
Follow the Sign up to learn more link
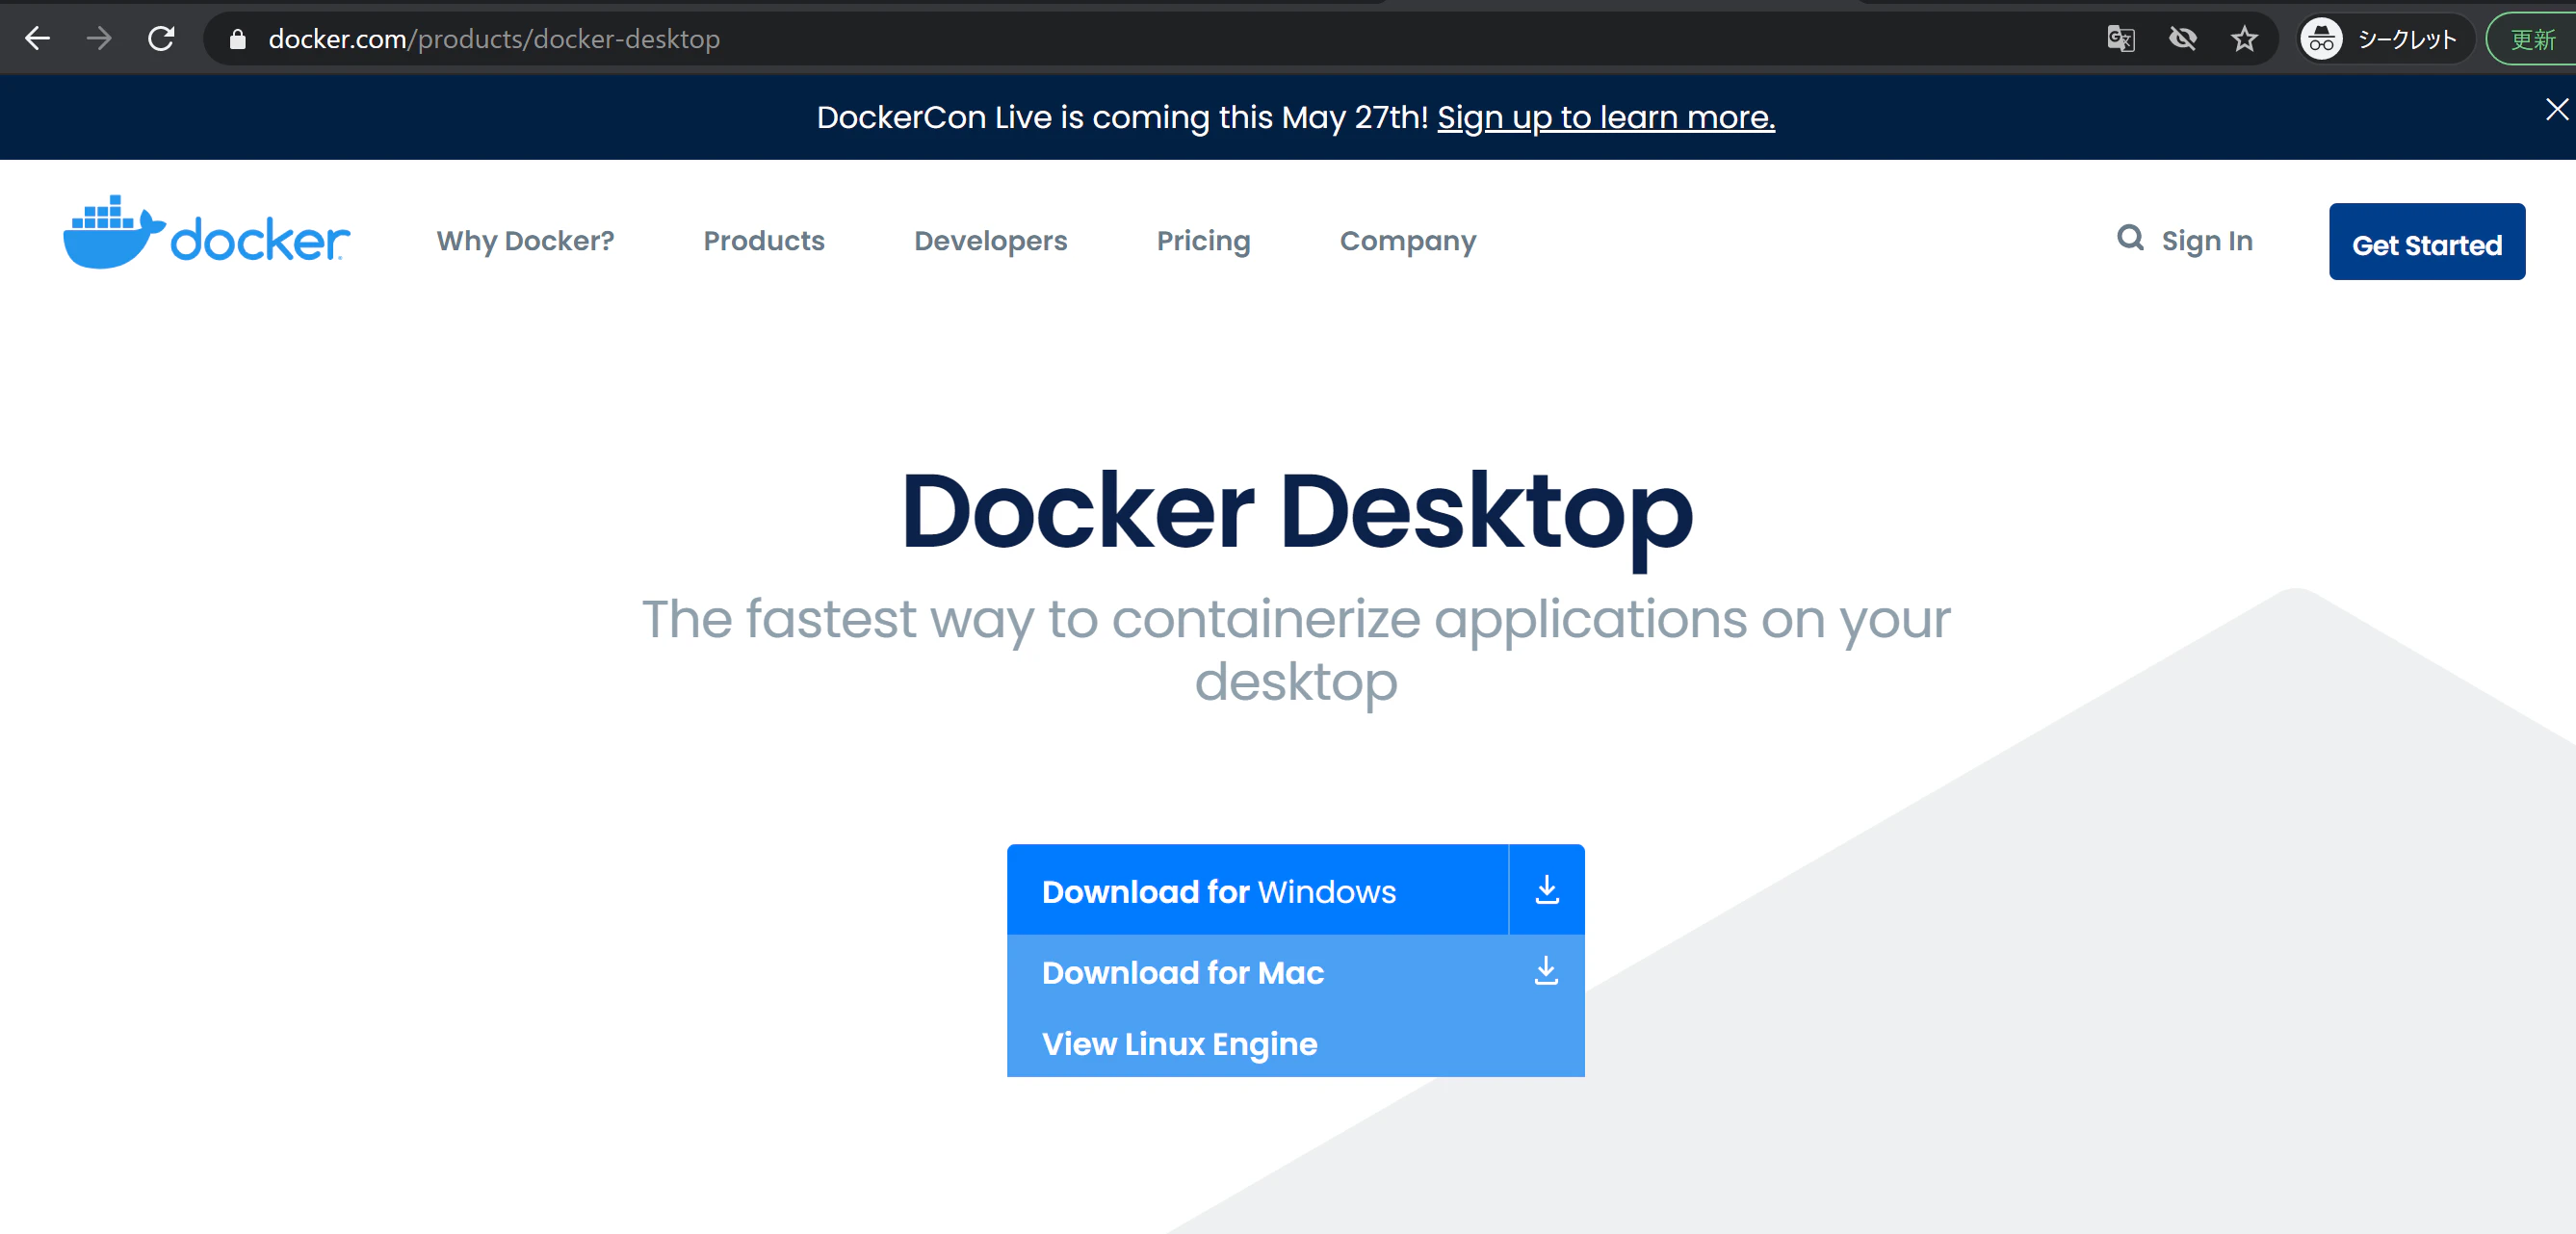1605,117
